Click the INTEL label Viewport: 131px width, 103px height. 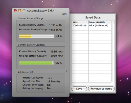click(64, 14)
